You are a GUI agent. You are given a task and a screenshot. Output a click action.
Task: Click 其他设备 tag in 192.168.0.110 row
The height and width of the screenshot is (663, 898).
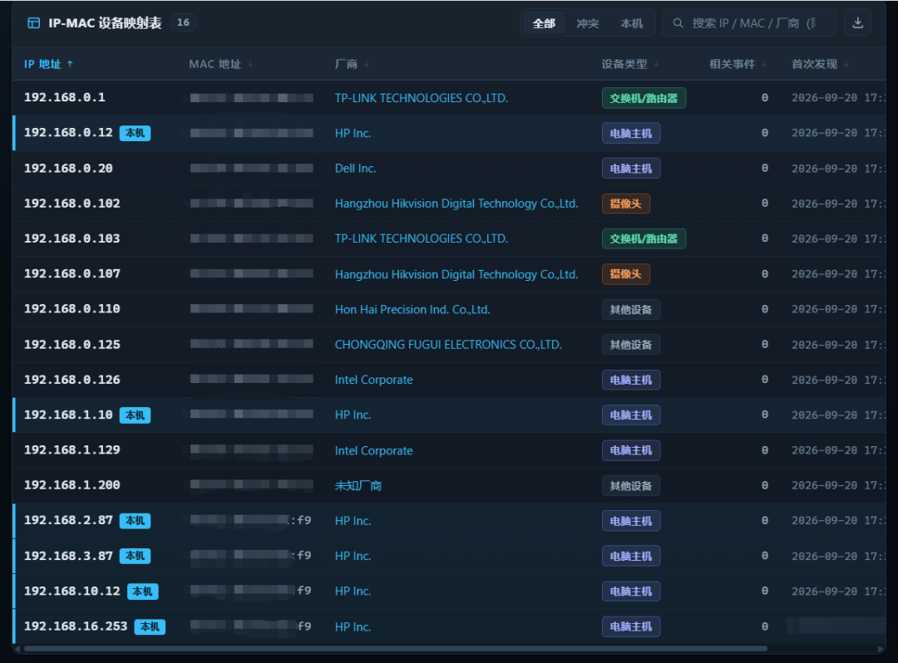pos(630,309)
